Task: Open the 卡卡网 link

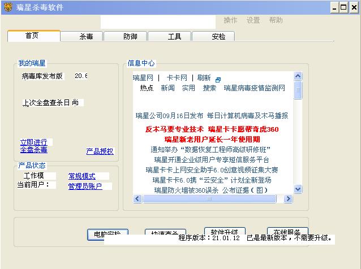Action: point(177,78)
